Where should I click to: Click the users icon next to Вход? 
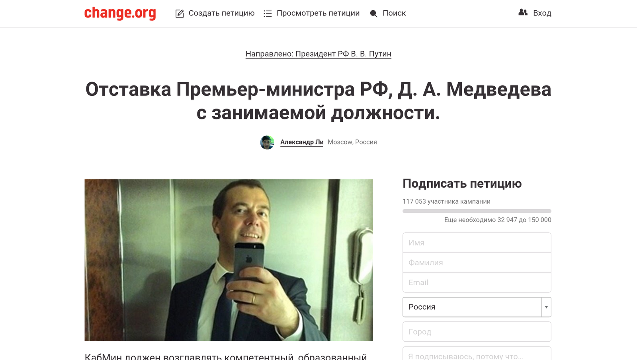pos(523,12)
